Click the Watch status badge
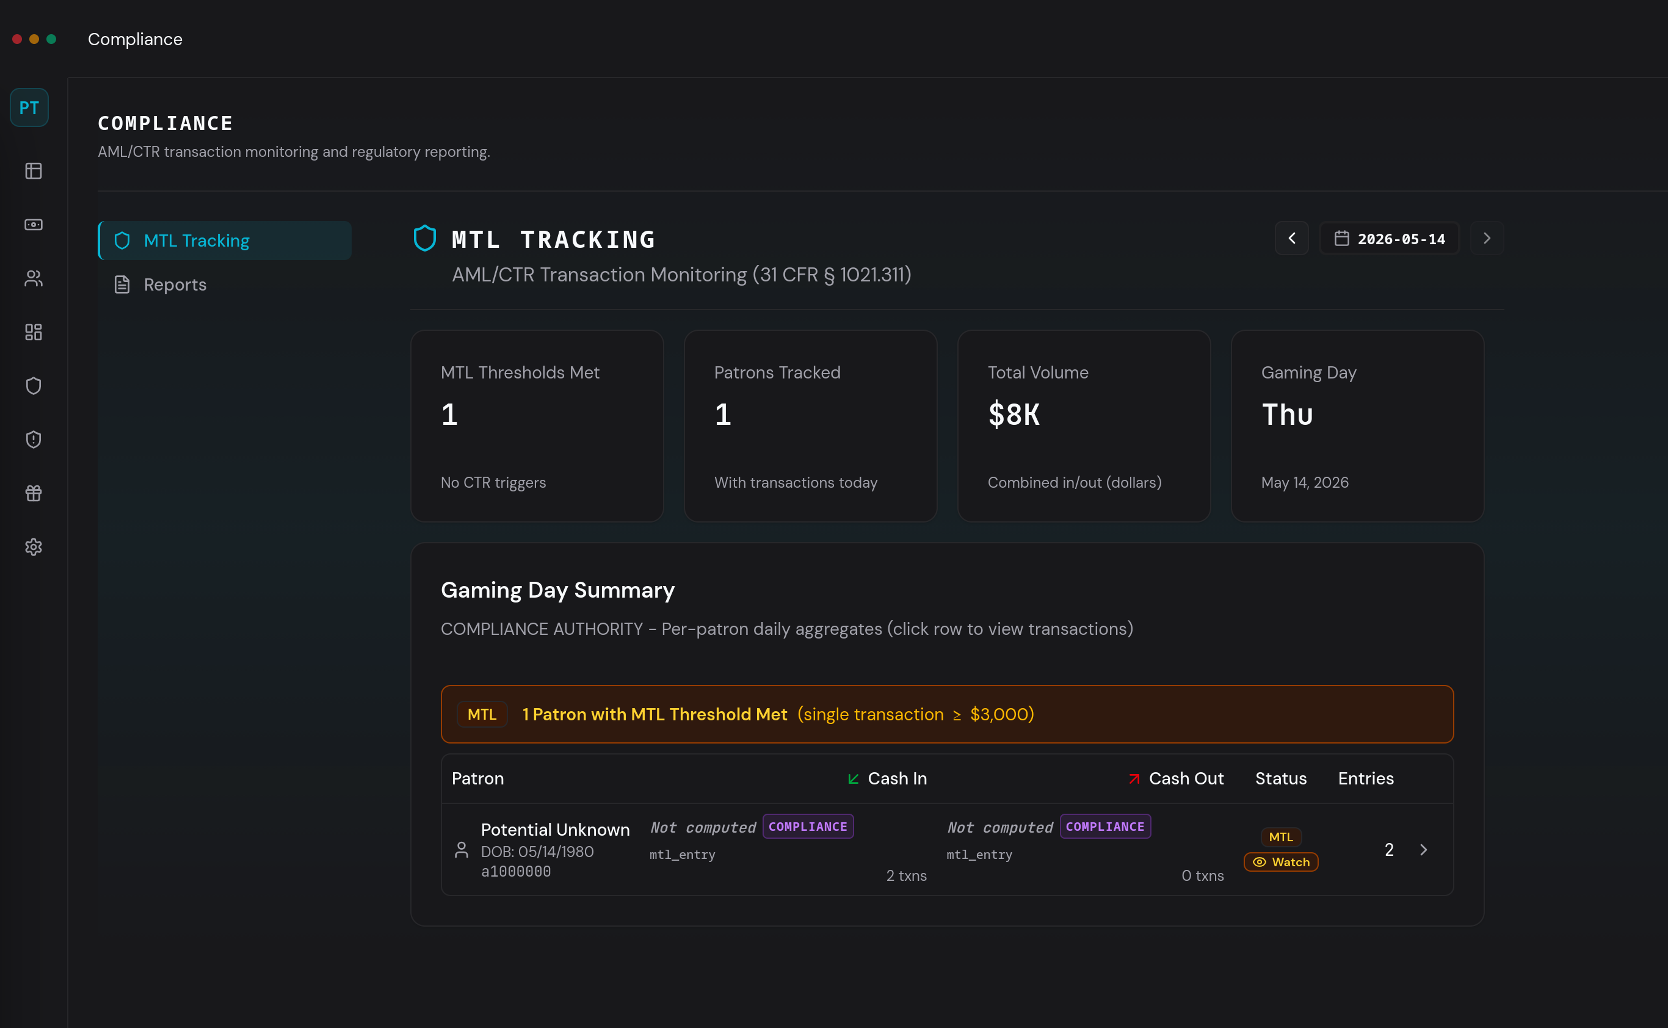This screenshot has width=1668, height=1028. [x=1281, y=862]
